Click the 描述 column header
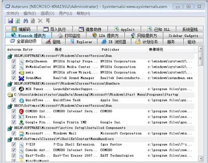This screenshot has height=163, width=208. click(x=77, y=50)
